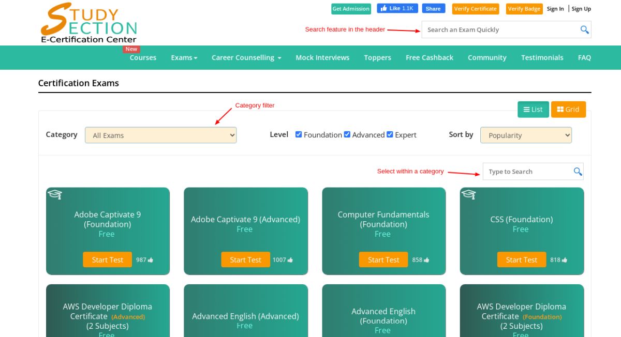Click the thumbs-up icon beside 818 likes
This screenshot has height=337, width=621.
(x=565, y=260)
